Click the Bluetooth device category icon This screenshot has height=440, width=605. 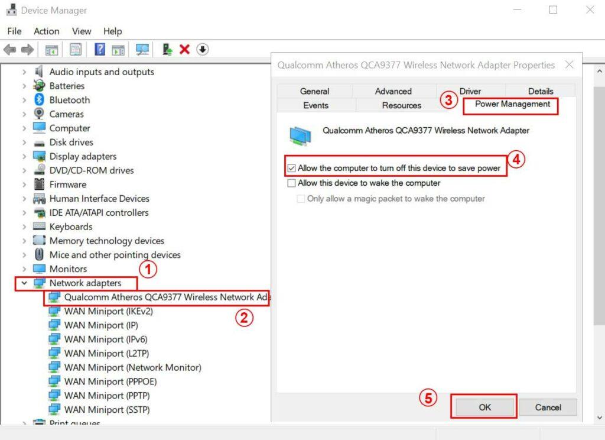coord(40,100)
